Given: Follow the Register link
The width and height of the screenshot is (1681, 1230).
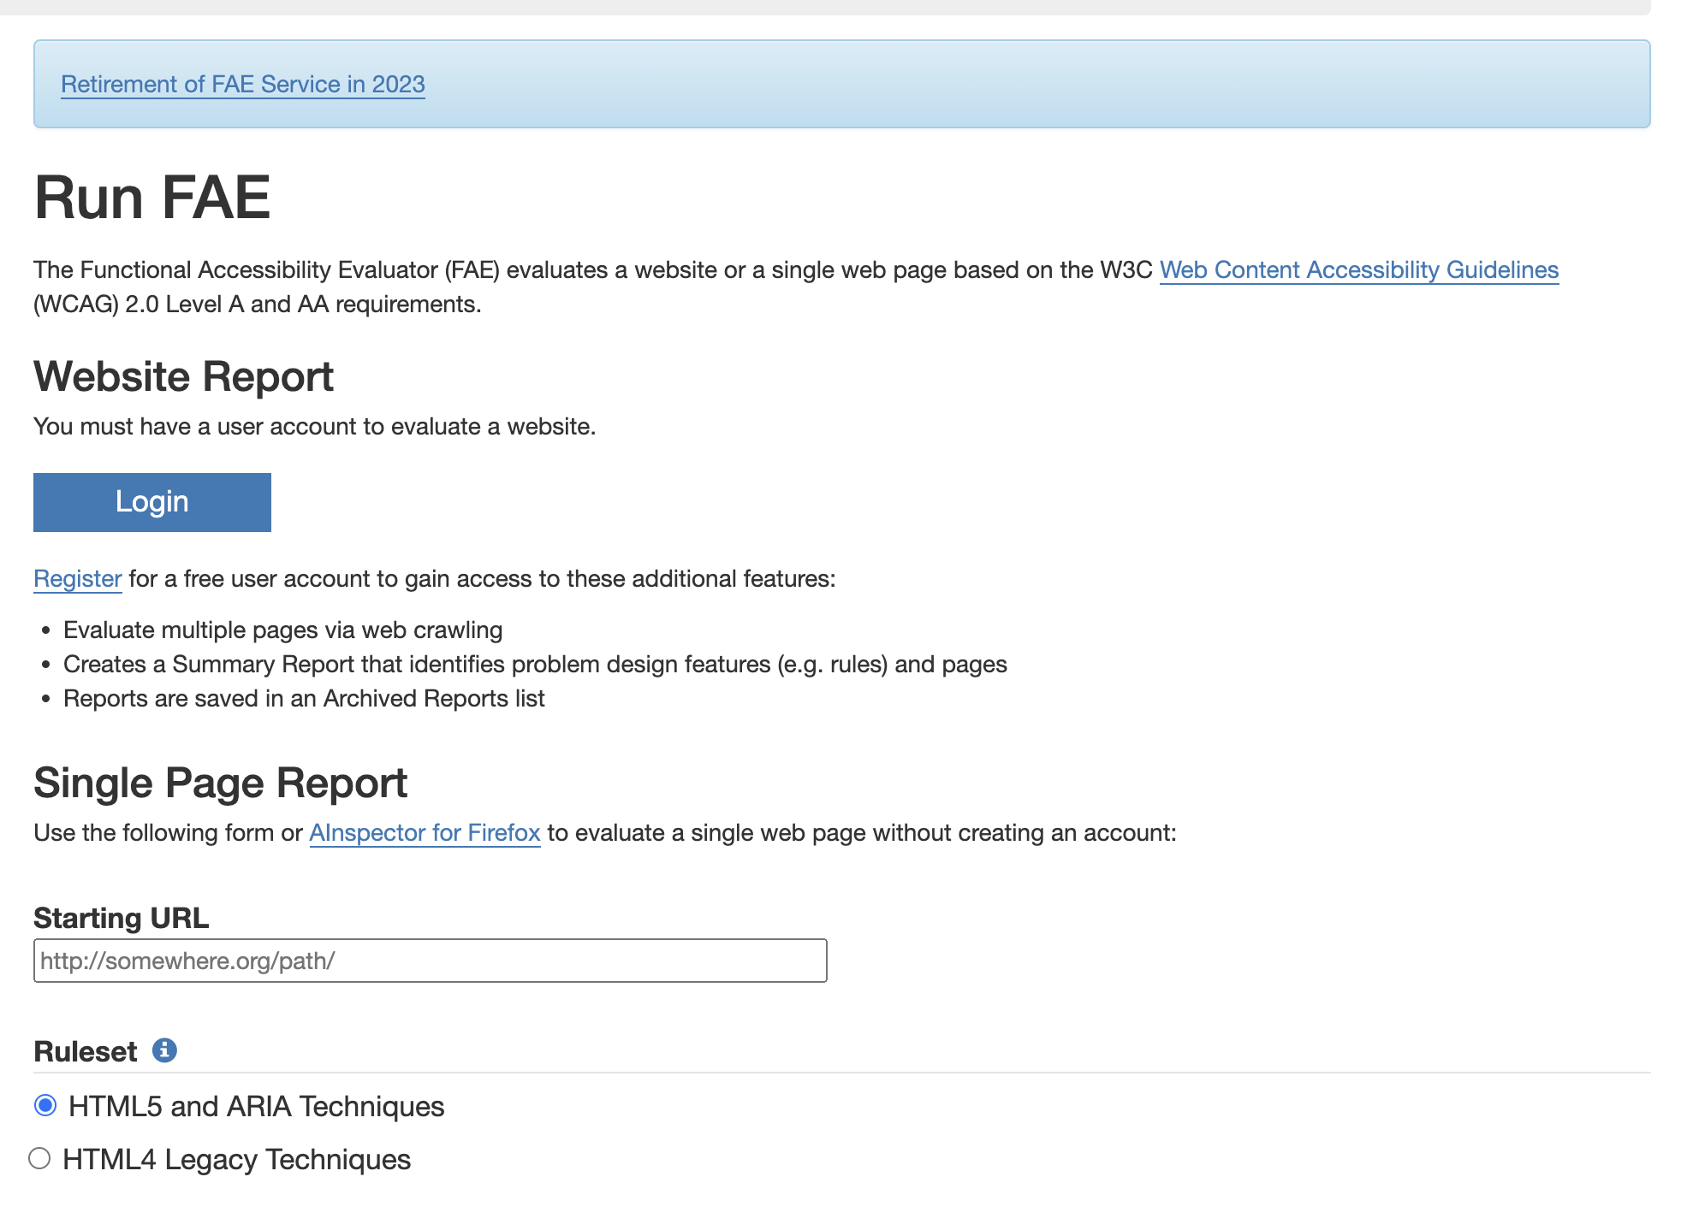Looking at the screenshot, I should 77,578.
